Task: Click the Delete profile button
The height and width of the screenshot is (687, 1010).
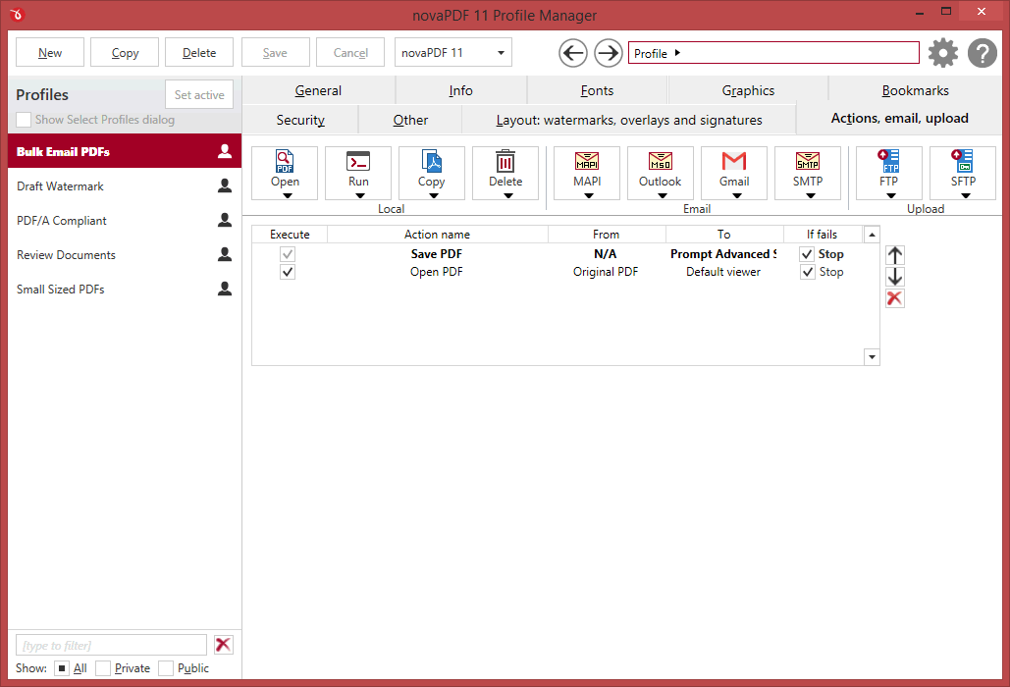Action: click(199, 53)
